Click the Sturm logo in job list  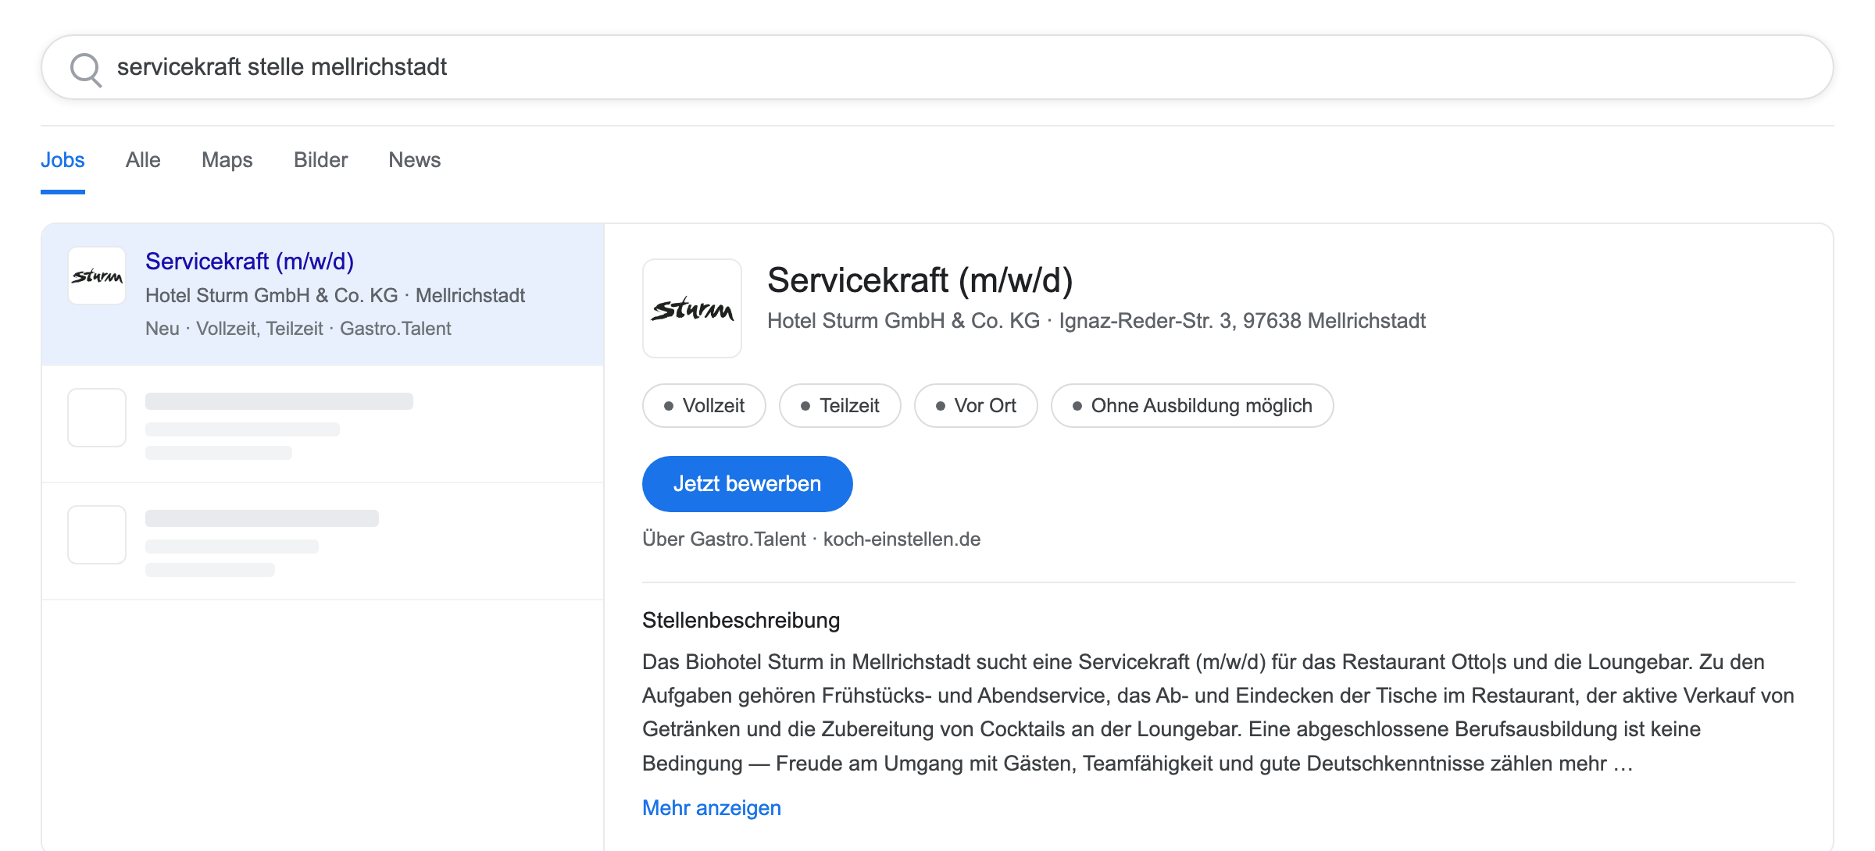97,276
